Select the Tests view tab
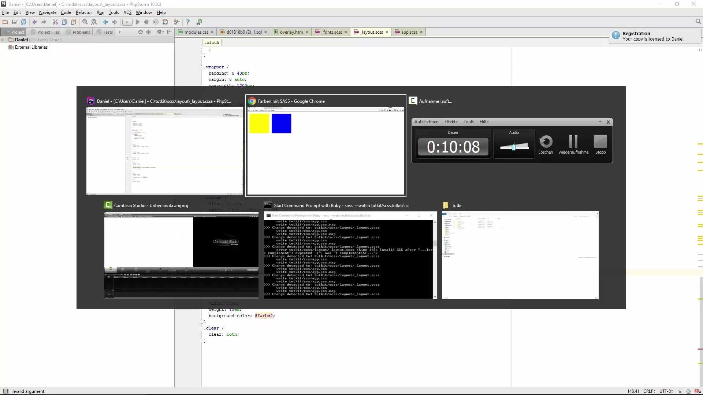Image resolution: width=703 pixels, height=395 pixels. [105, 32]
